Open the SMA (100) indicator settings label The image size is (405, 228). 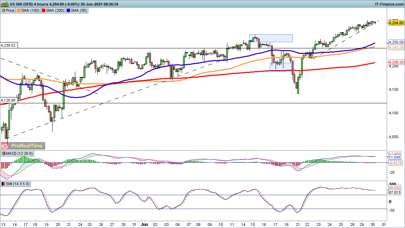pyautogui.click(x=30, y=10)
